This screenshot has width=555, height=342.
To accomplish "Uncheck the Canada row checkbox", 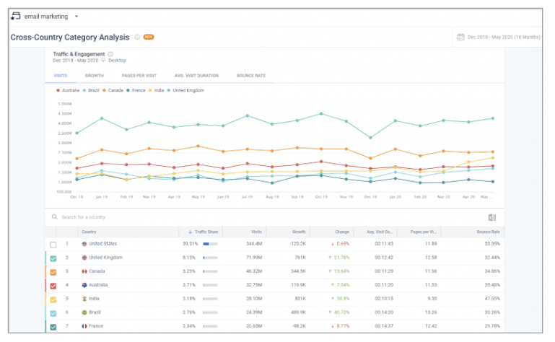I will 53,271.
